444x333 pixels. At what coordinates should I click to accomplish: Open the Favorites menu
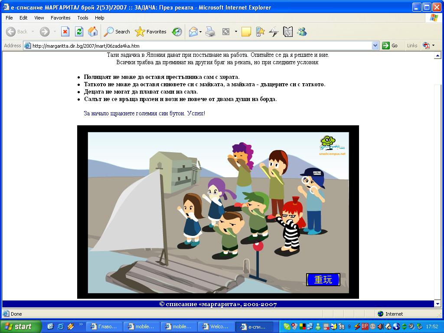tap(61, 17)
